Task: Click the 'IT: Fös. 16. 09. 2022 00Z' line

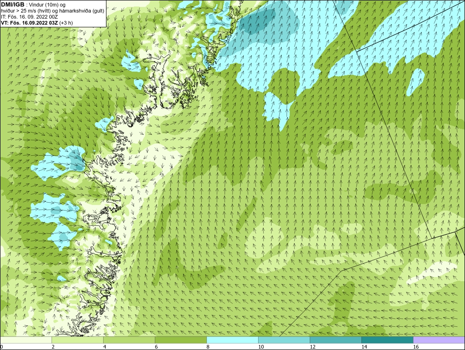Action: (x=29, y=17)
